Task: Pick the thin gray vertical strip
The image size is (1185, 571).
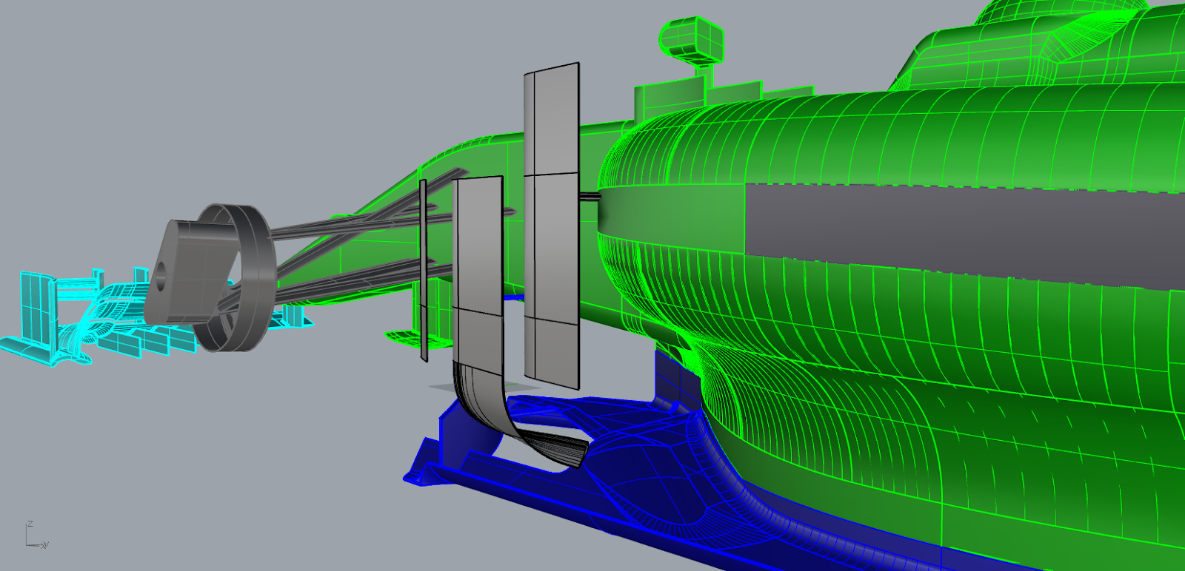Action: [x=424, y=270]
